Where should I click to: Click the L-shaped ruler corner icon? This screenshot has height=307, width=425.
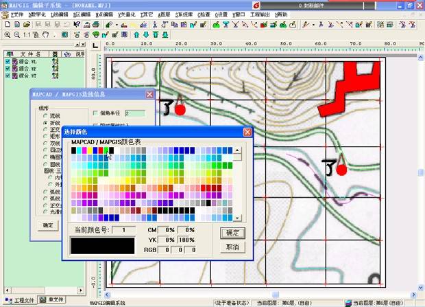click(95, 45)
